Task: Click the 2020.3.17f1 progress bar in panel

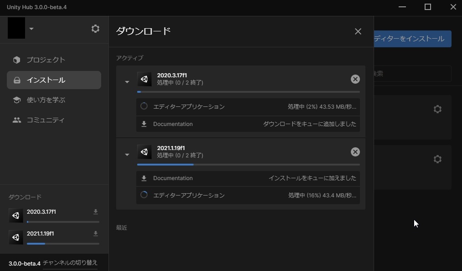Action: [248, 92]
